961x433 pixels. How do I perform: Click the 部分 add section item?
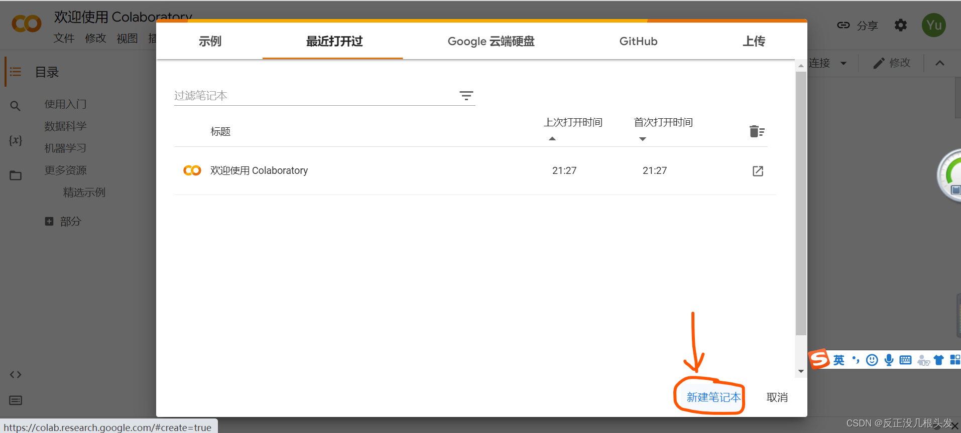pyautogui.click(x=70, y=221)
